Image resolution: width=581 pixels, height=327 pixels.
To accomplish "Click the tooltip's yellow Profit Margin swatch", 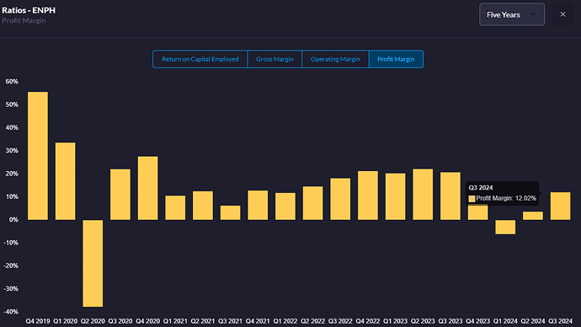I will point(472,199).
